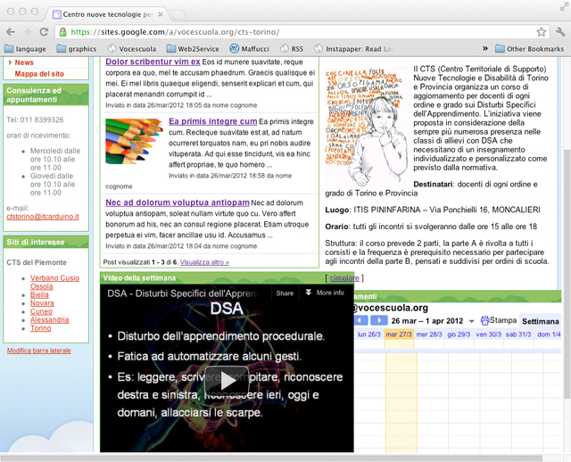Viewport: 571px width, 462px height.
Task: Show hidden bookmarks with the chevron
Action: click(x=485, y=49)
